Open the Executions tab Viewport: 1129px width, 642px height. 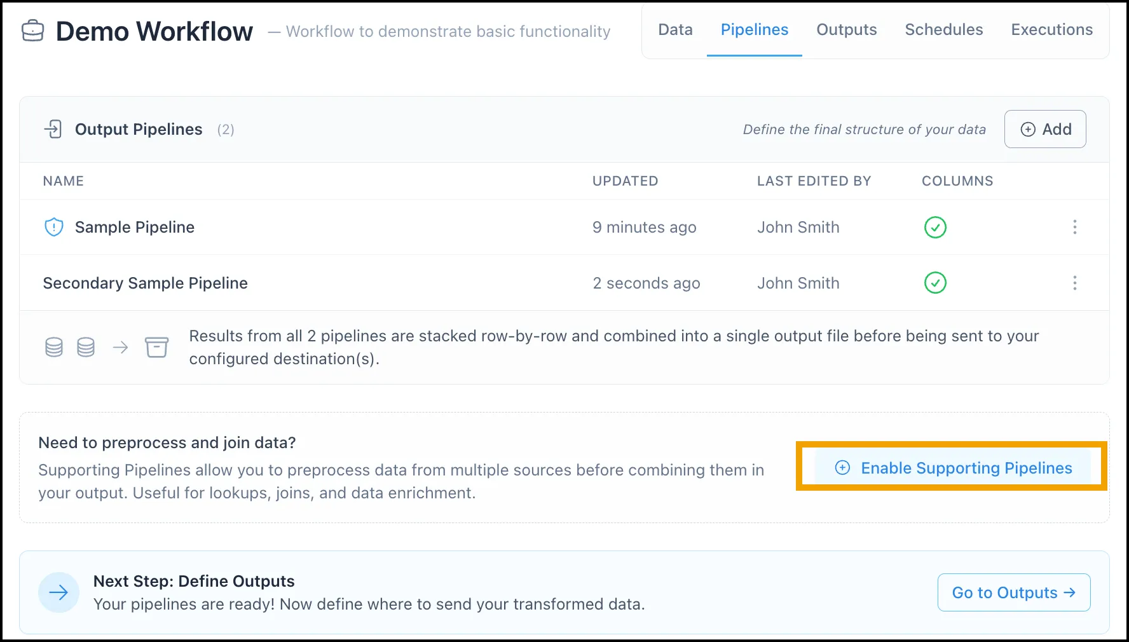(x=1051, y=30)
